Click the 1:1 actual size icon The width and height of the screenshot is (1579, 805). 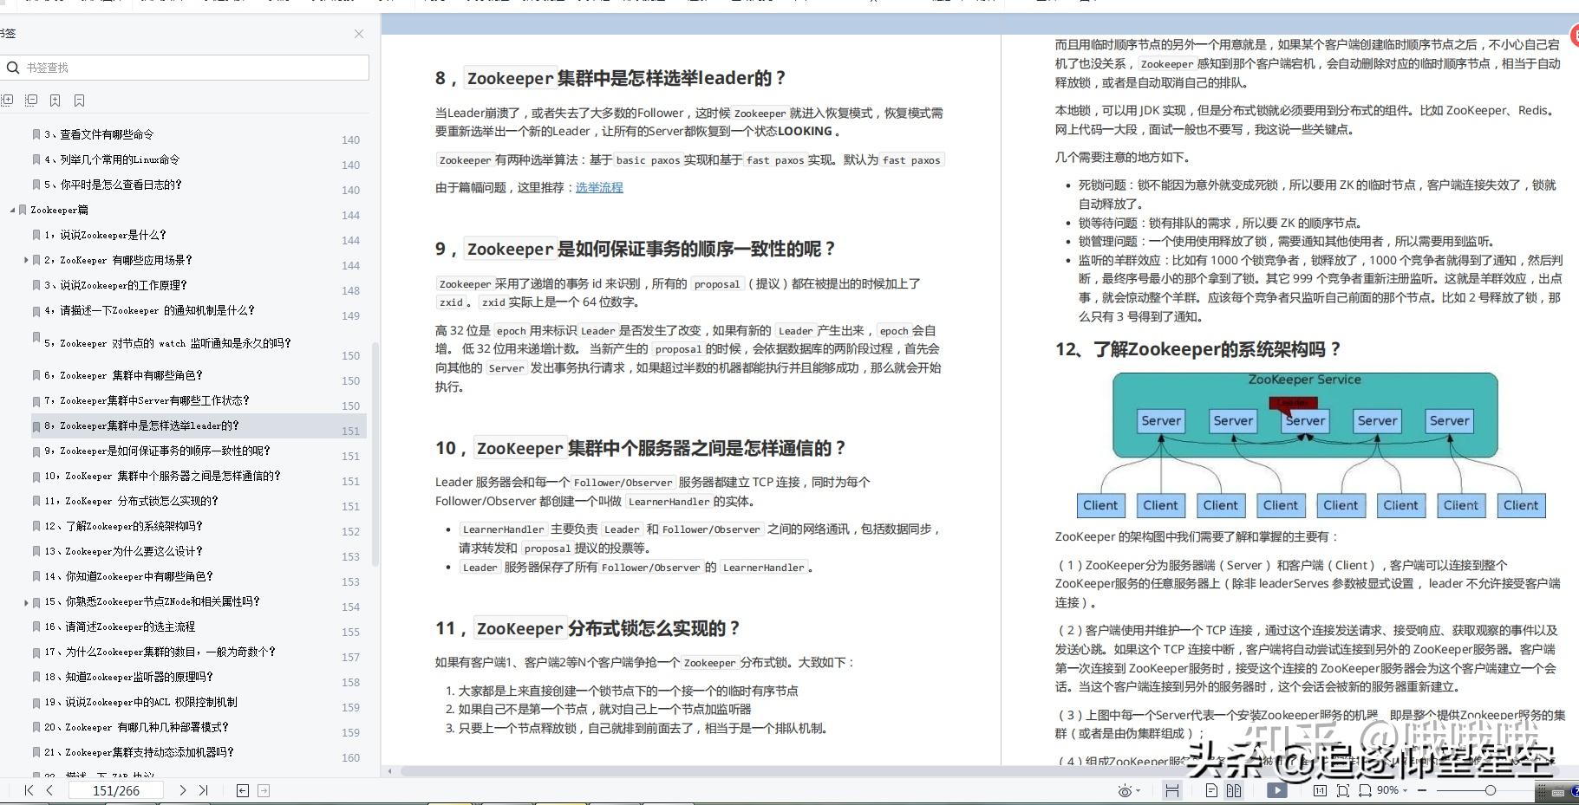point(1321,790)
